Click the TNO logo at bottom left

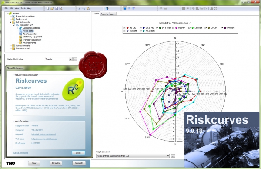coord(10,163)
